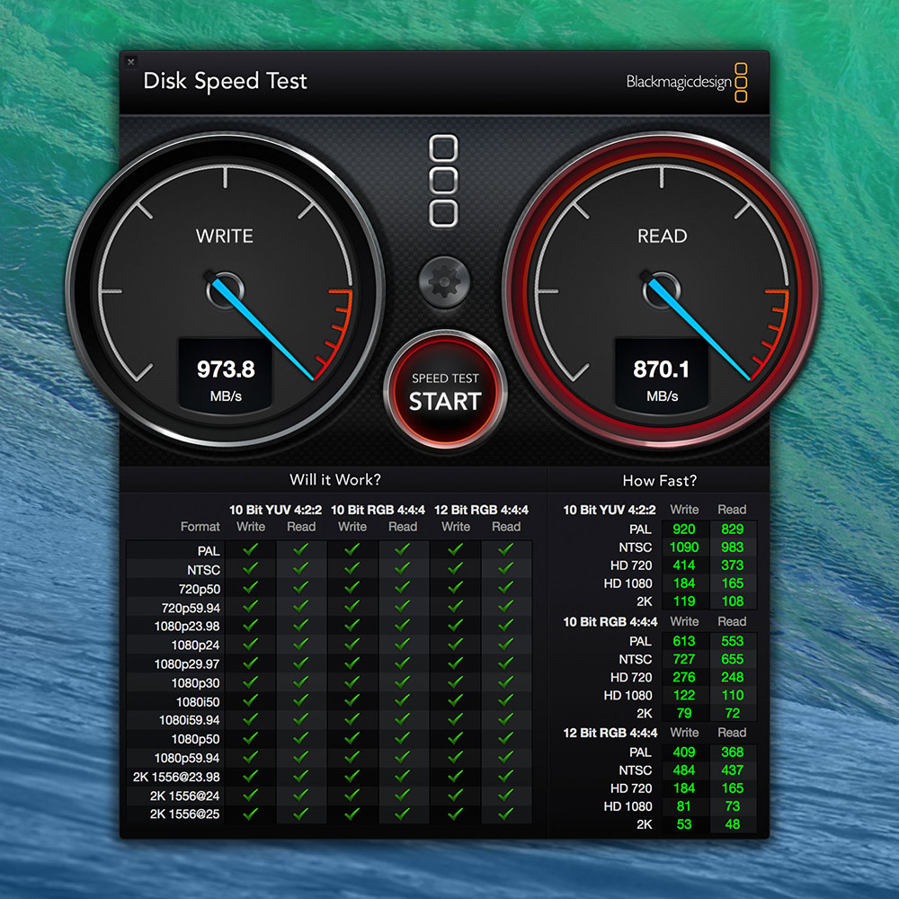Click HD 720 write value 276

[x=684, y=677]
